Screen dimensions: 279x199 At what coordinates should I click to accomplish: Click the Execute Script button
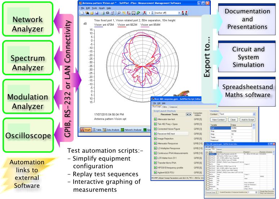coord(212,192)
